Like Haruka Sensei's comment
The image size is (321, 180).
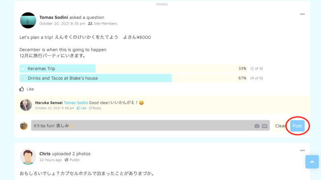point(81,108)
